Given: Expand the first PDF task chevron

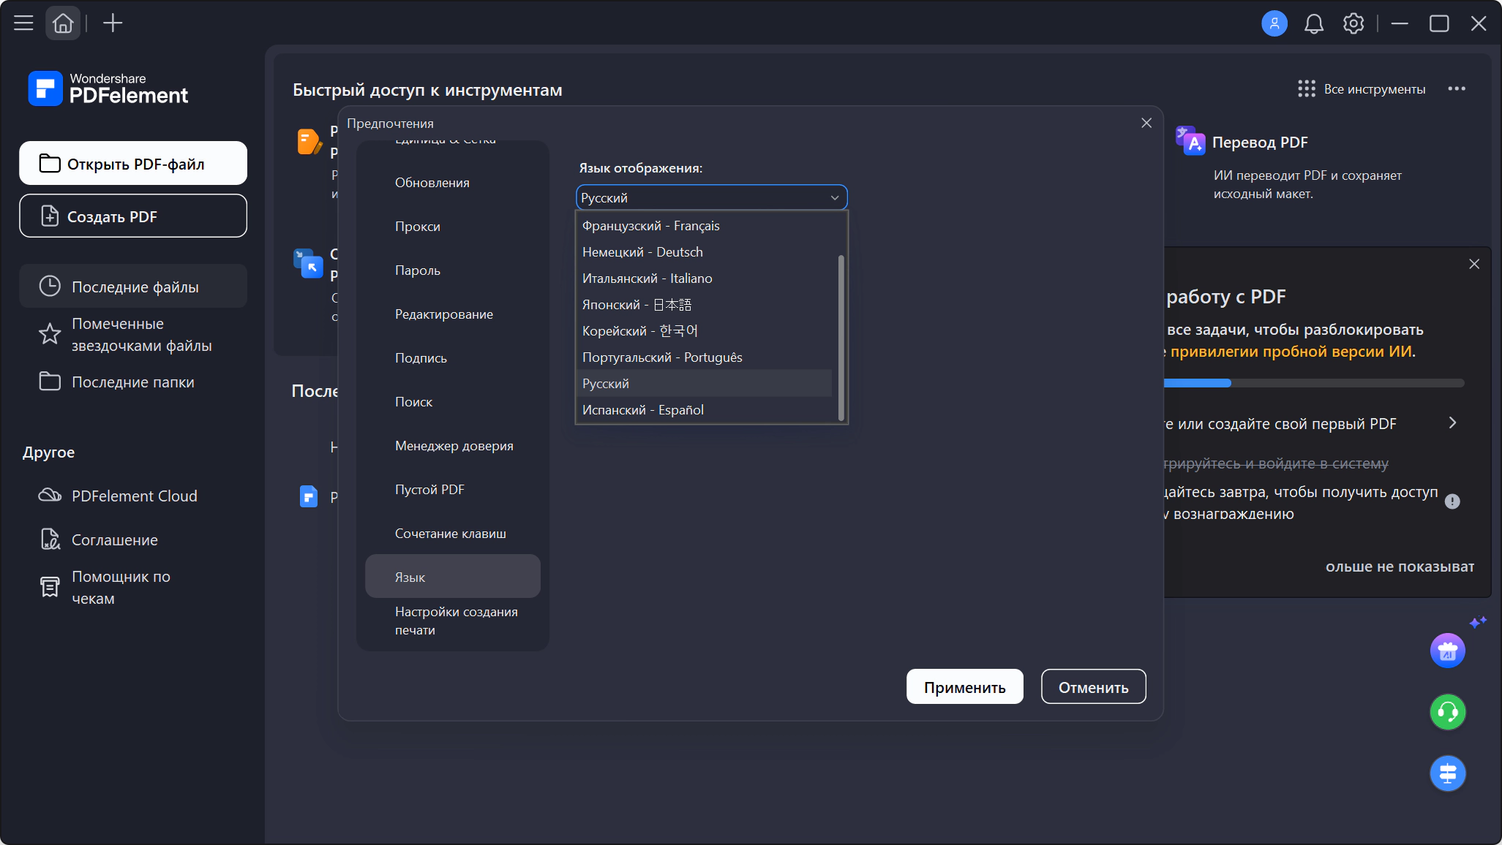Looking at the screenshot, I should tap(1452, 423).
